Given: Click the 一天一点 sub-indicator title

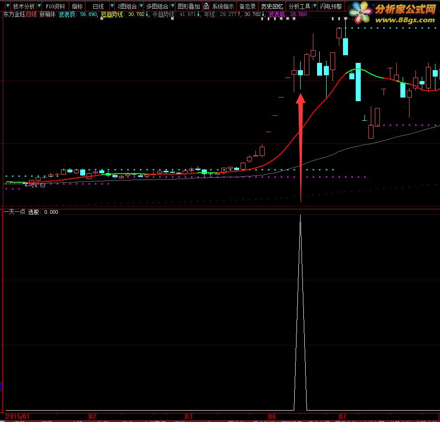Looking at the screenshot, I should [x=14, y=212].
